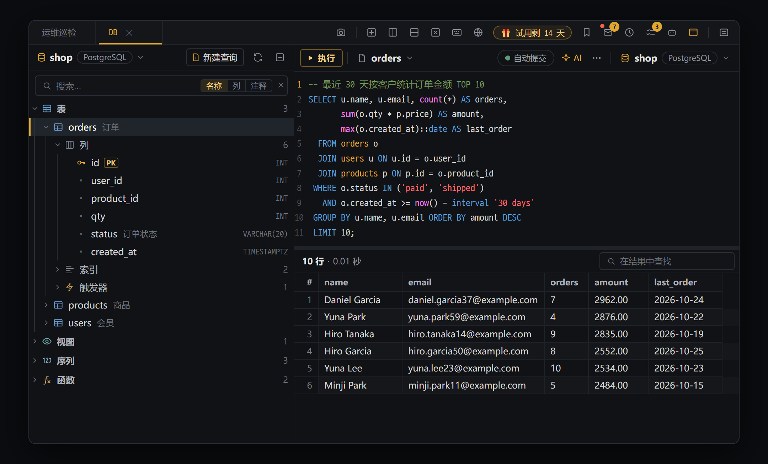Select the 列 search filter
Viewport: 768px width, 464px height.
(x=236, y=86)
